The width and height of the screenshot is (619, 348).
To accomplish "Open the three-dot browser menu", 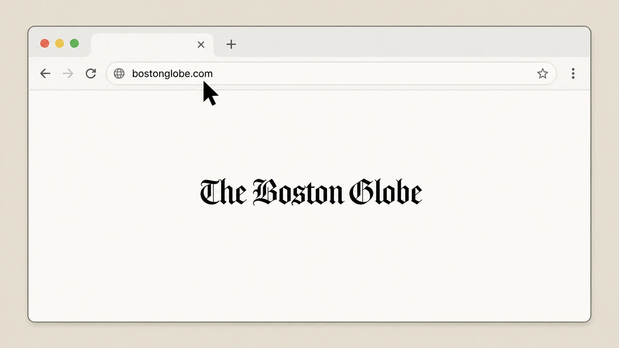I will click(573, 73).
